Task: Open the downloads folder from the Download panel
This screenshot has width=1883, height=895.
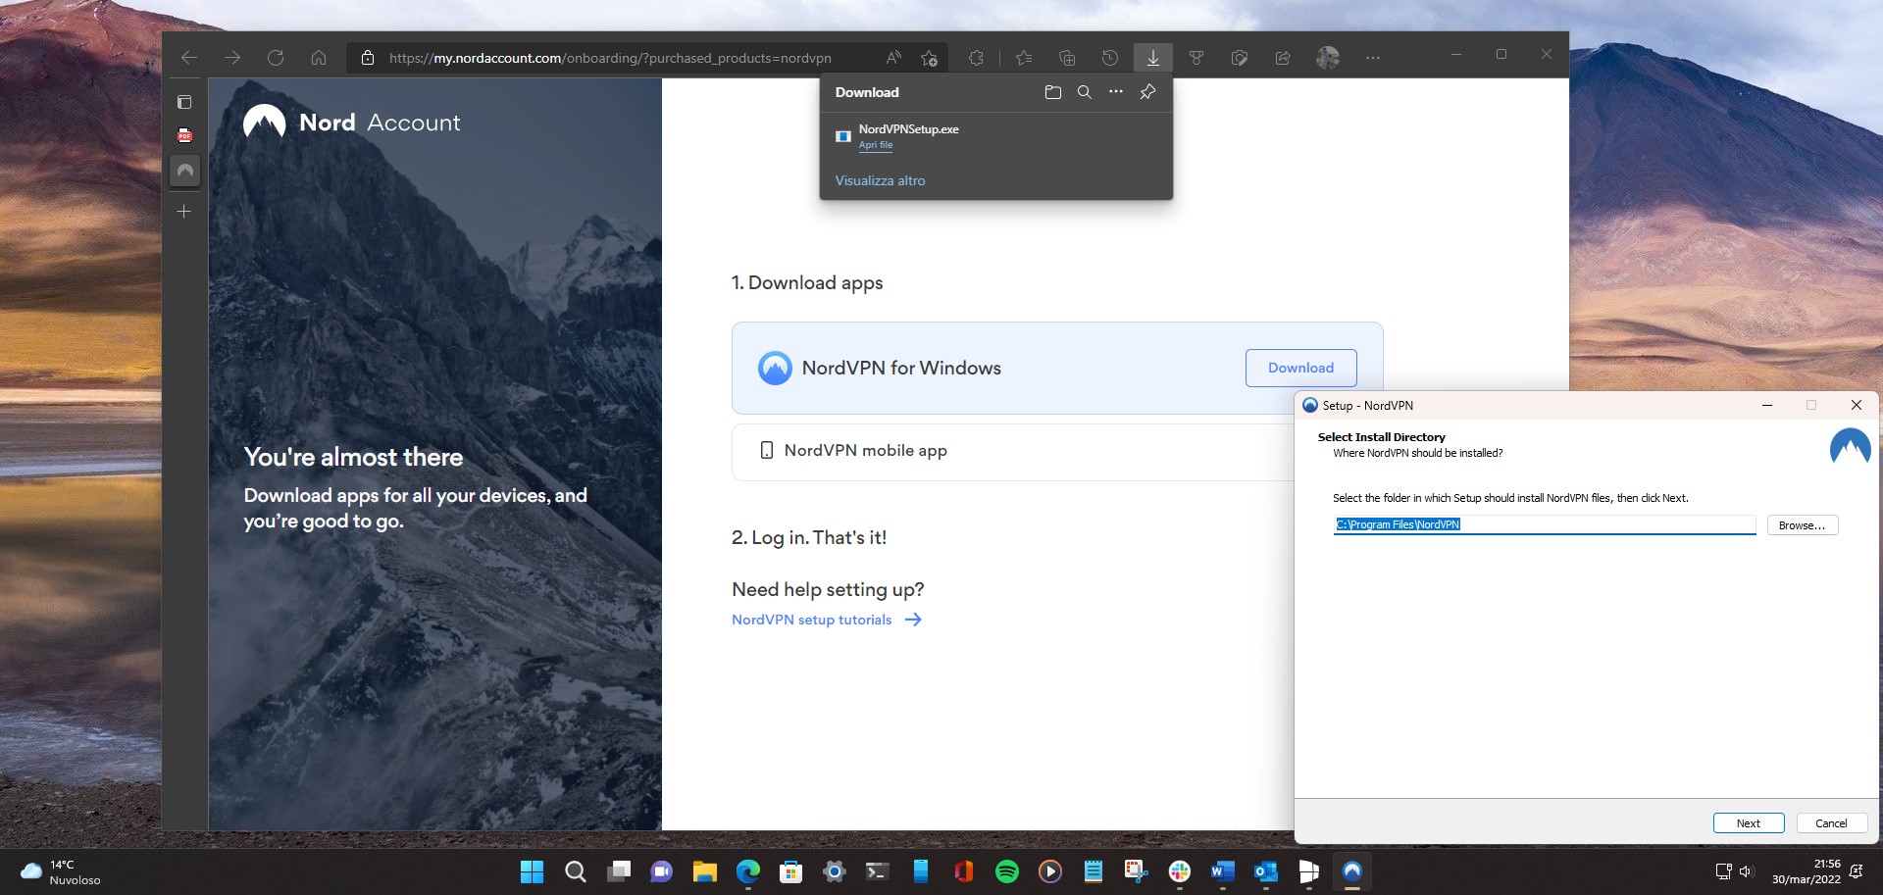Action: [1053, 92]
